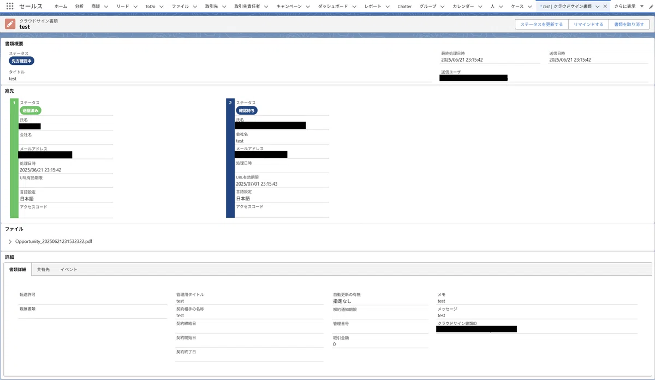The width and height of the screenshot is (655, 380).
Task: Open the 人 tab dropdown arrow
Action: tap(500, 6)
